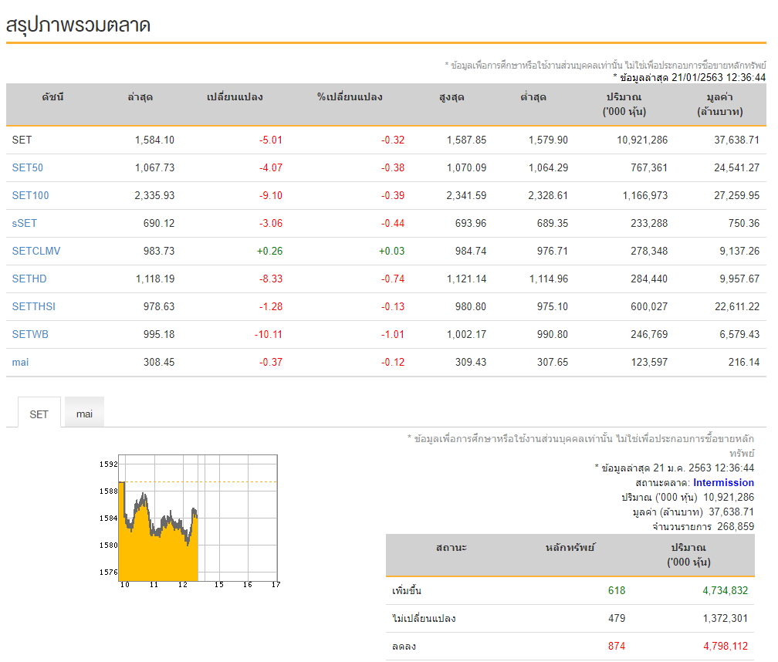Select advancing volume 4,734,832

pos(725,590)
